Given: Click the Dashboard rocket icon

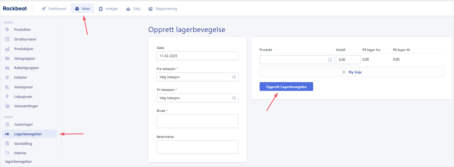Looking at the screenshot, I should coord(44,9).
